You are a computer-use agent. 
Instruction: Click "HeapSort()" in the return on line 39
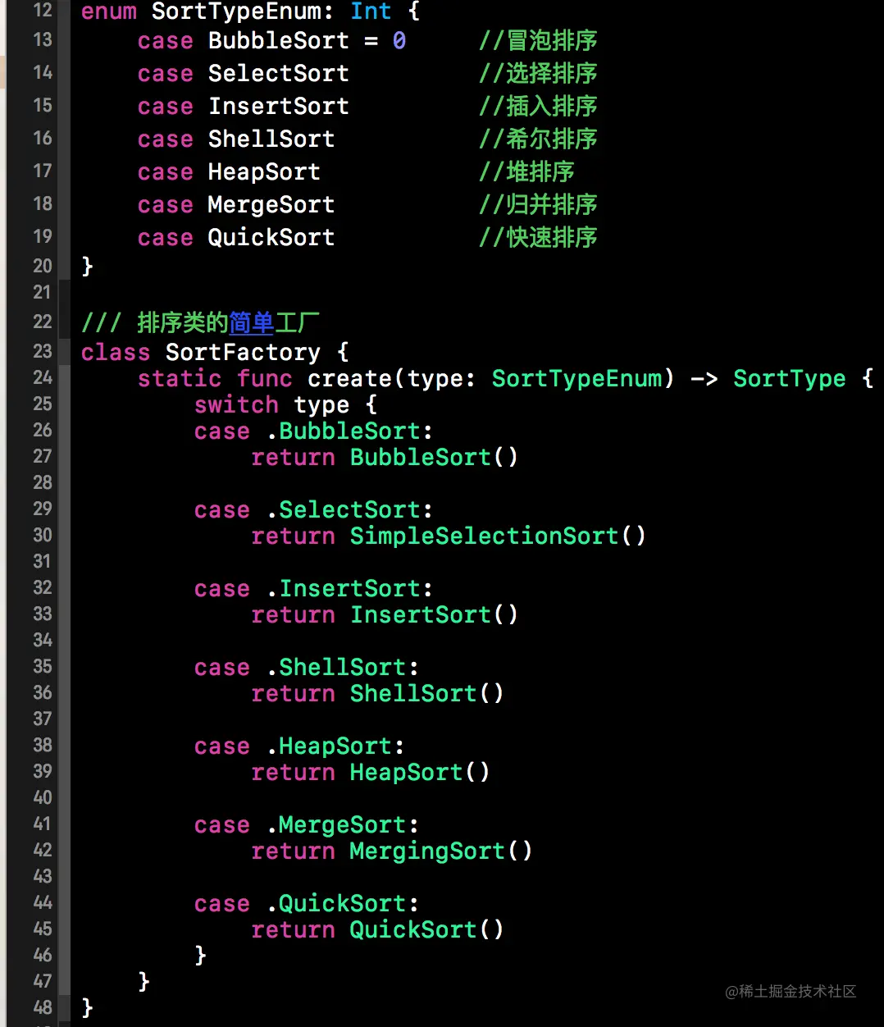[420, 772]
